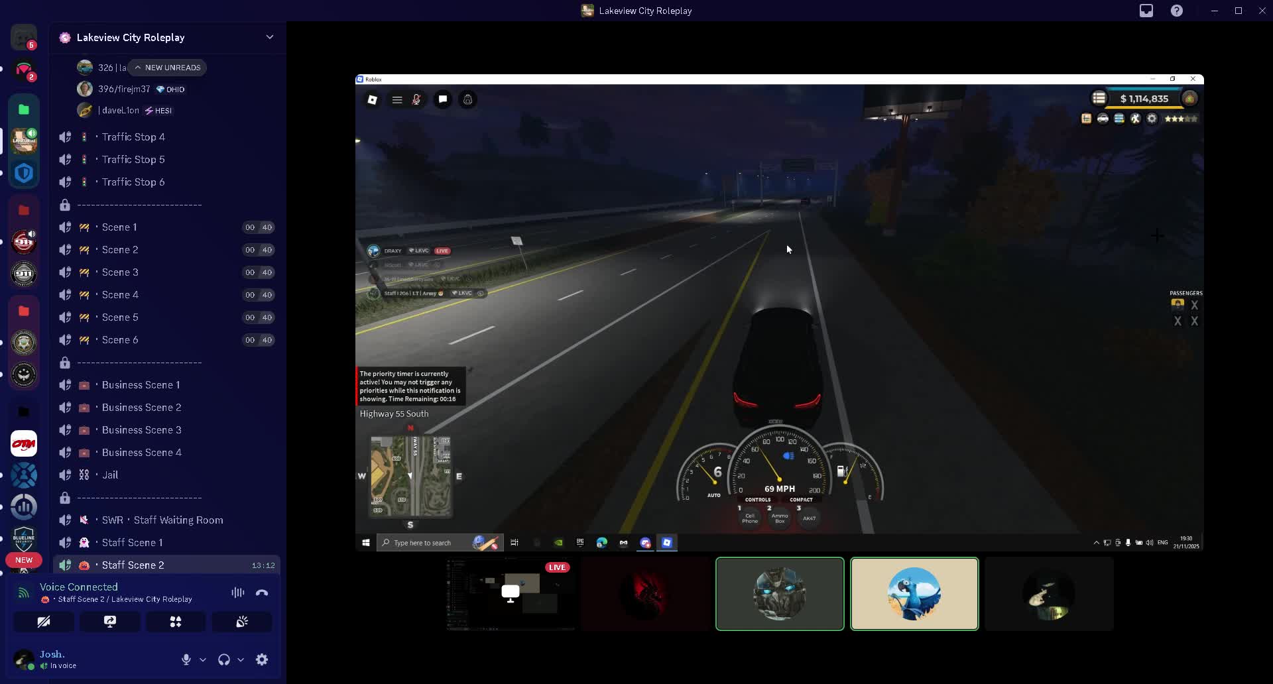Open headphone output device dropdown arrow
This screenshot has height=684, width=1273.
[241, 659]
